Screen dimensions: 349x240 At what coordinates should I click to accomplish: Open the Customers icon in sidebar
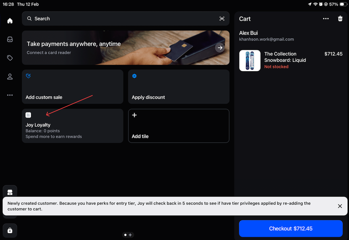[x=10, y=77]
